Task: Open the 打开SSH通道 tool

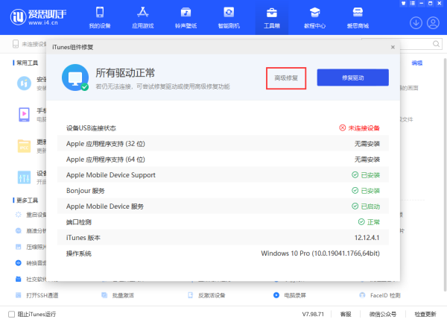Action: pyautogui.click(x=41, y=296)
